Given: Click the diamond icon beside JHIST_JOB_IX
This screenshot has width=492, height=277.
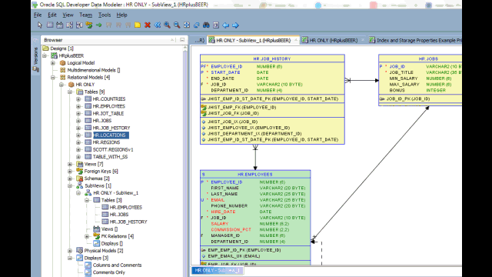Looking at the screenshot, I should (204, 122).
